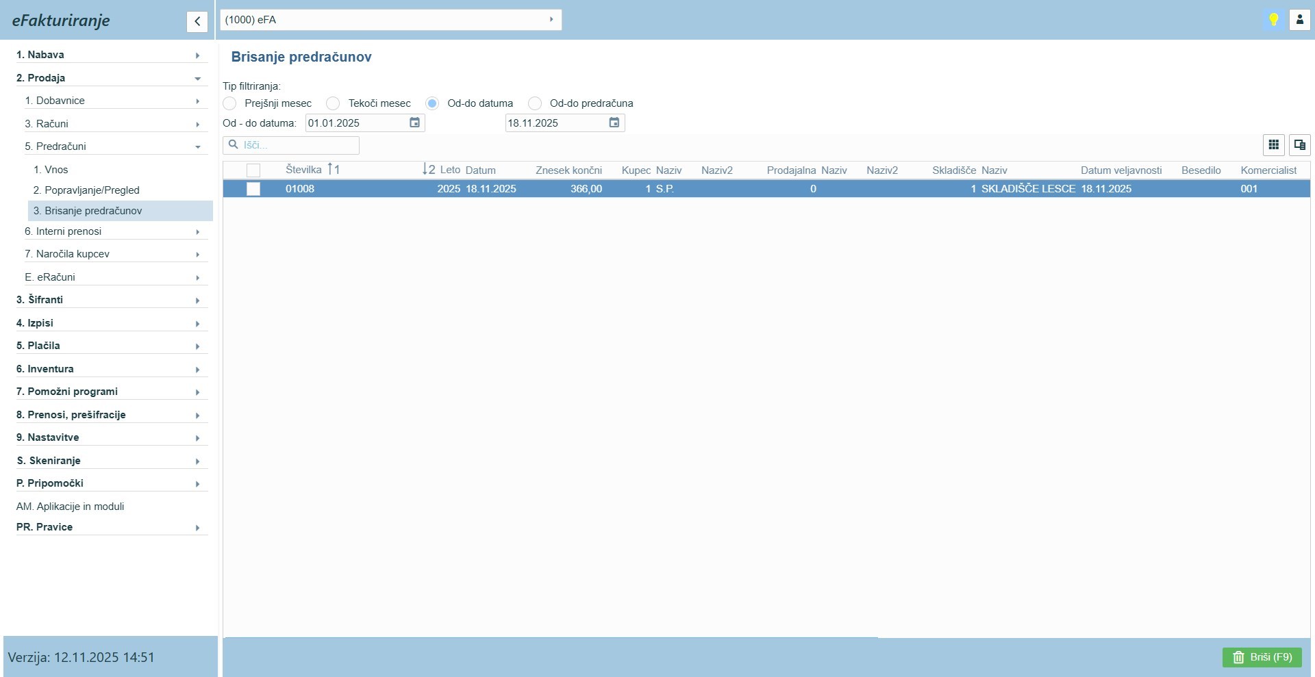Image resolution: width=1315 pixels, height=677 pixels.
Task: Open the user profile icon
Action: 1299,20
